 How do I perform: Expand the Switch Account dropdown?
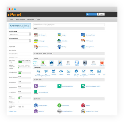pyautogui.click(x=20, y=41)
